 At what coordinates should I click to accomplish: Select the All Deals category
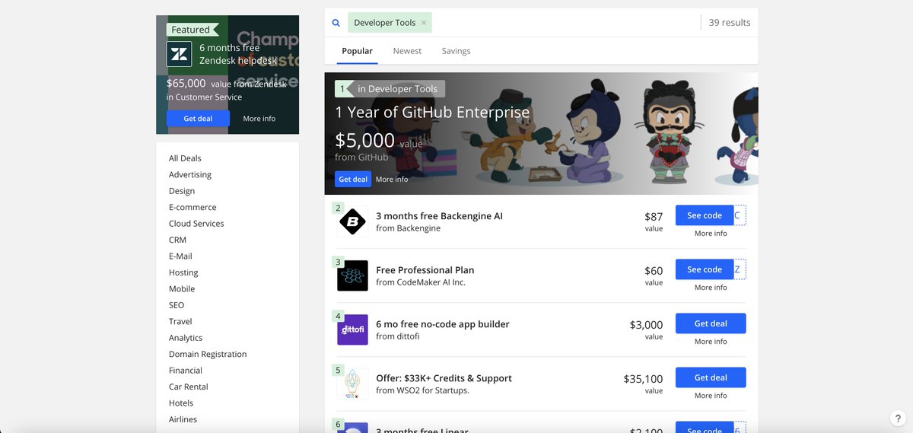tap(185, 158)
